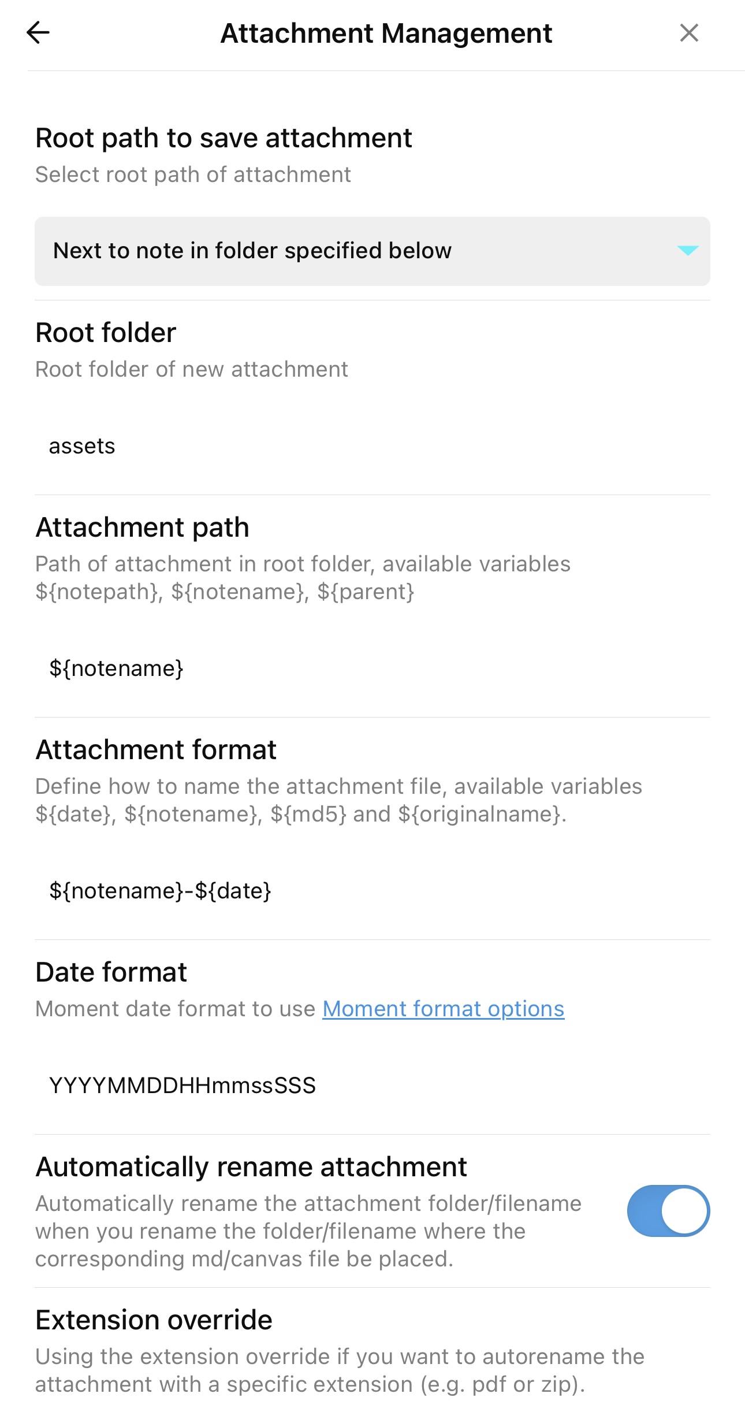Click the Extension override heading
The width and height of the screenshot is (745, 1412).
tap(154, 1320)
